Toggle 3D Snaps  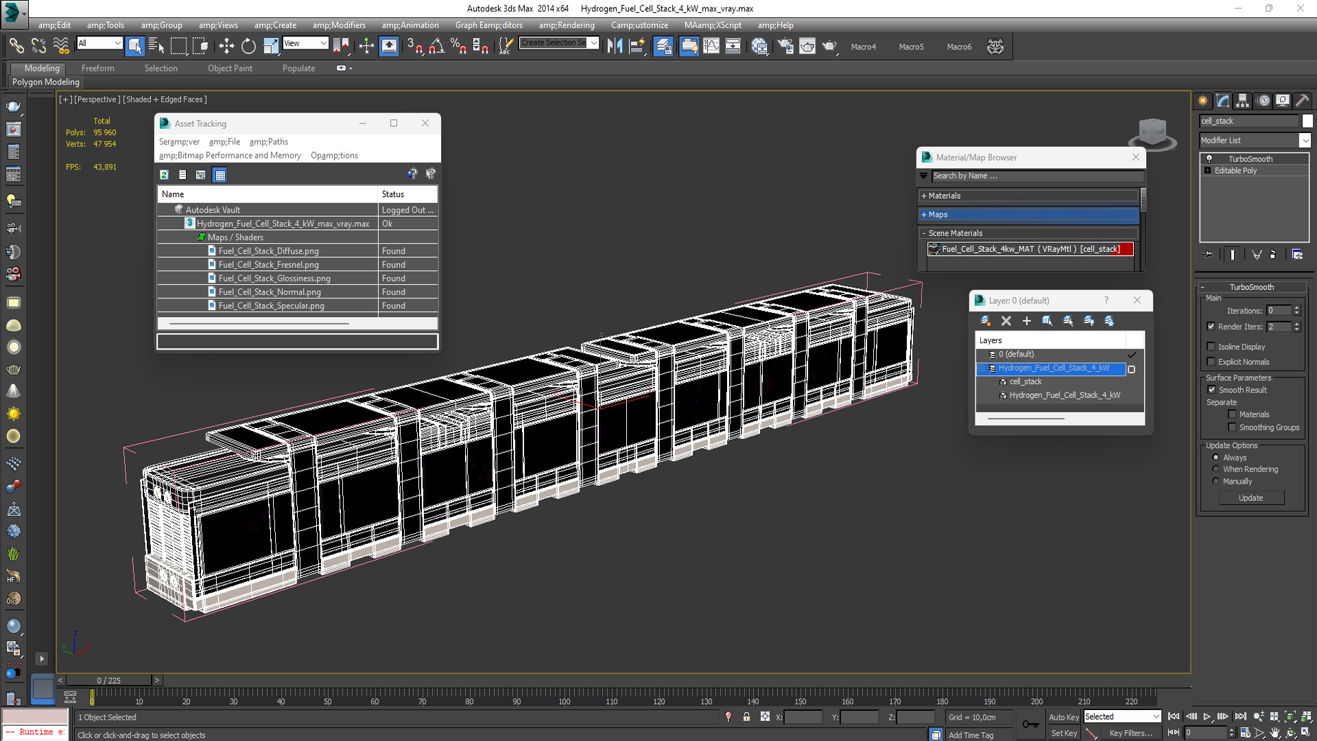point(414,46)
